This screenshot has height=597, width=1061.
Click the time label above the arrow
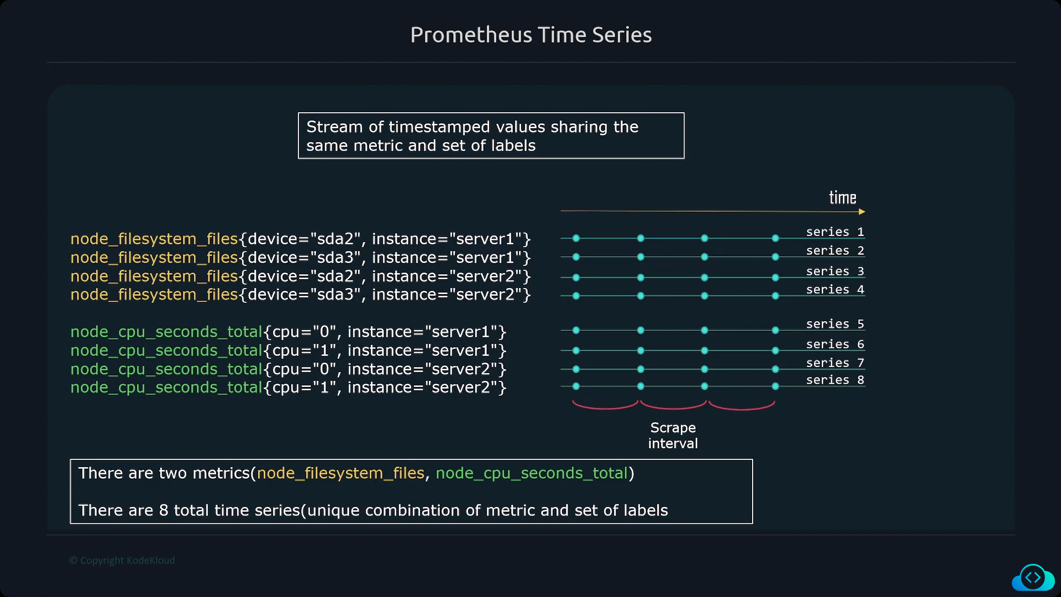(843, 198)
